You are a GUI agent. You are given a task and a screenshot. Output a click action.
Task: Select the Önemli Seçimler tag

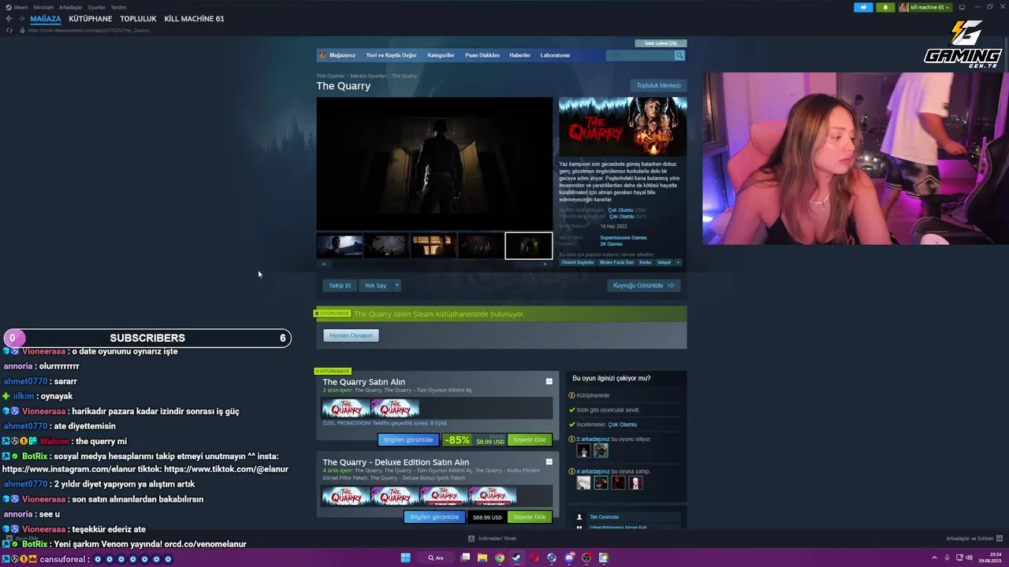pyautogui.click(x=578, y=262)
